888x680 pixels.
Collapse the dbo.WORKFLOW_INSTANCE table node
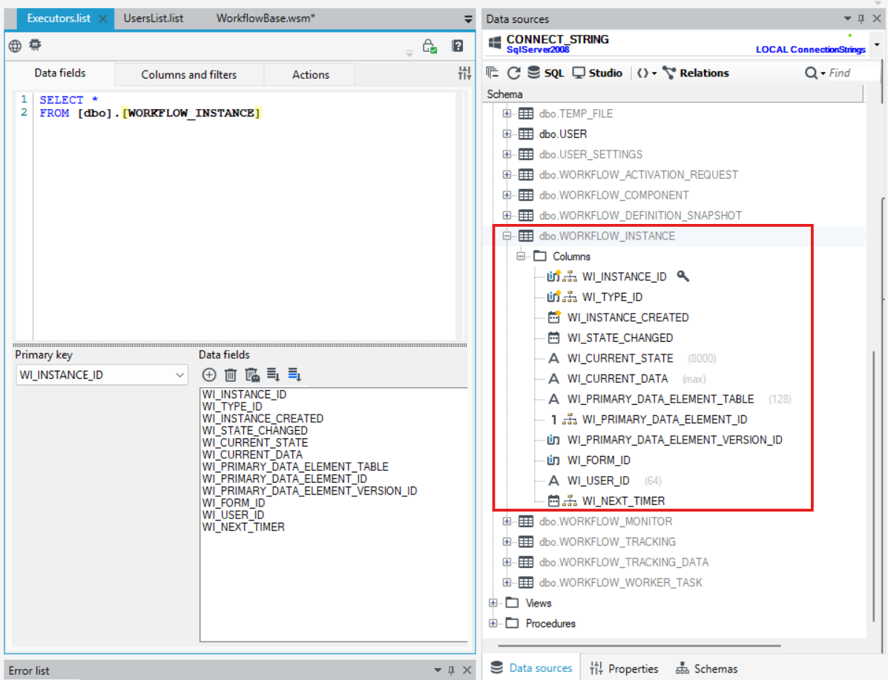tap(507, 236)
